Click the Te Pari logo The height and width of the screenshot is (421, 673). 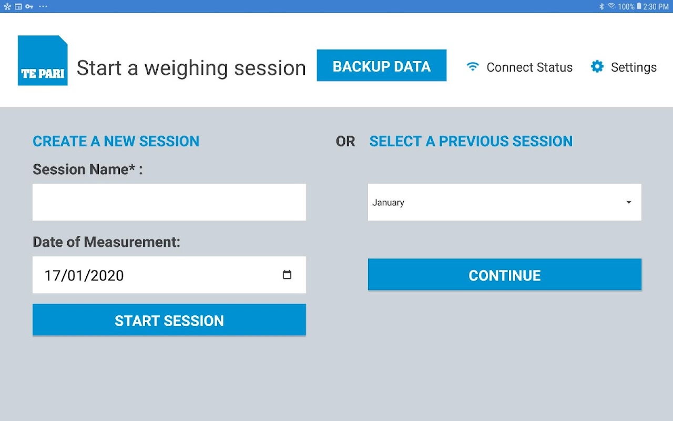click(43, 61)
